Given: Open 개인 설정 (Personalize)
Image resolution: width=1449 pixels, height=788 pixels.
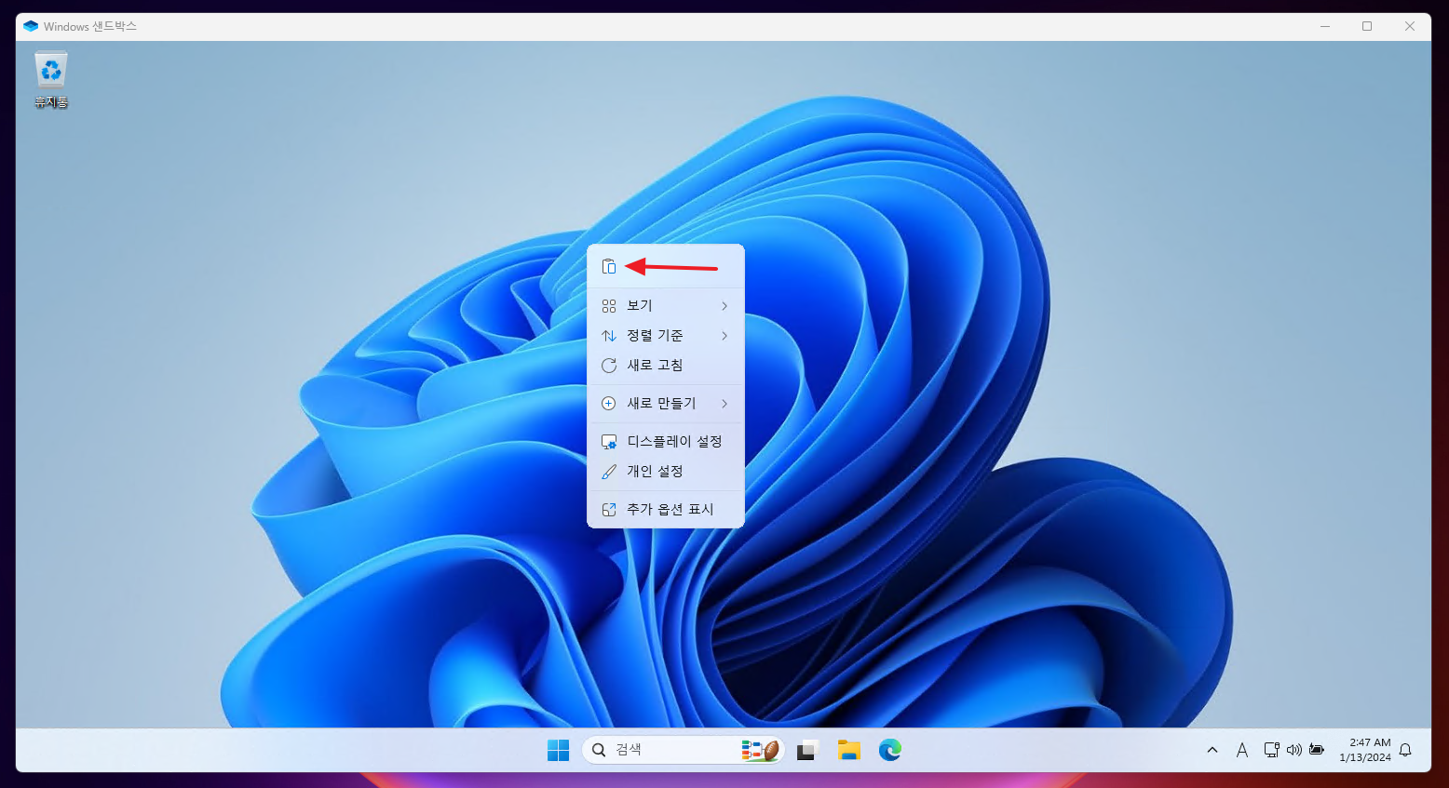Looking at the screenshot, I should (665, 472).
